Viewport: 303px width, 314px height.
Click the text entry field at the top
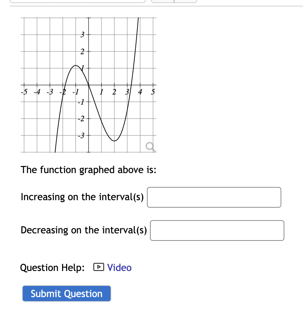78,1
